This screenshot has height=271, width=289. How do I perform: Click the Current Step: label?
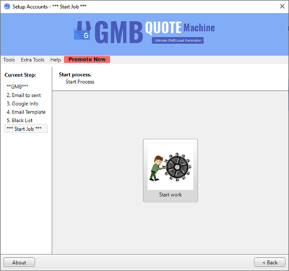coord(20,75)
